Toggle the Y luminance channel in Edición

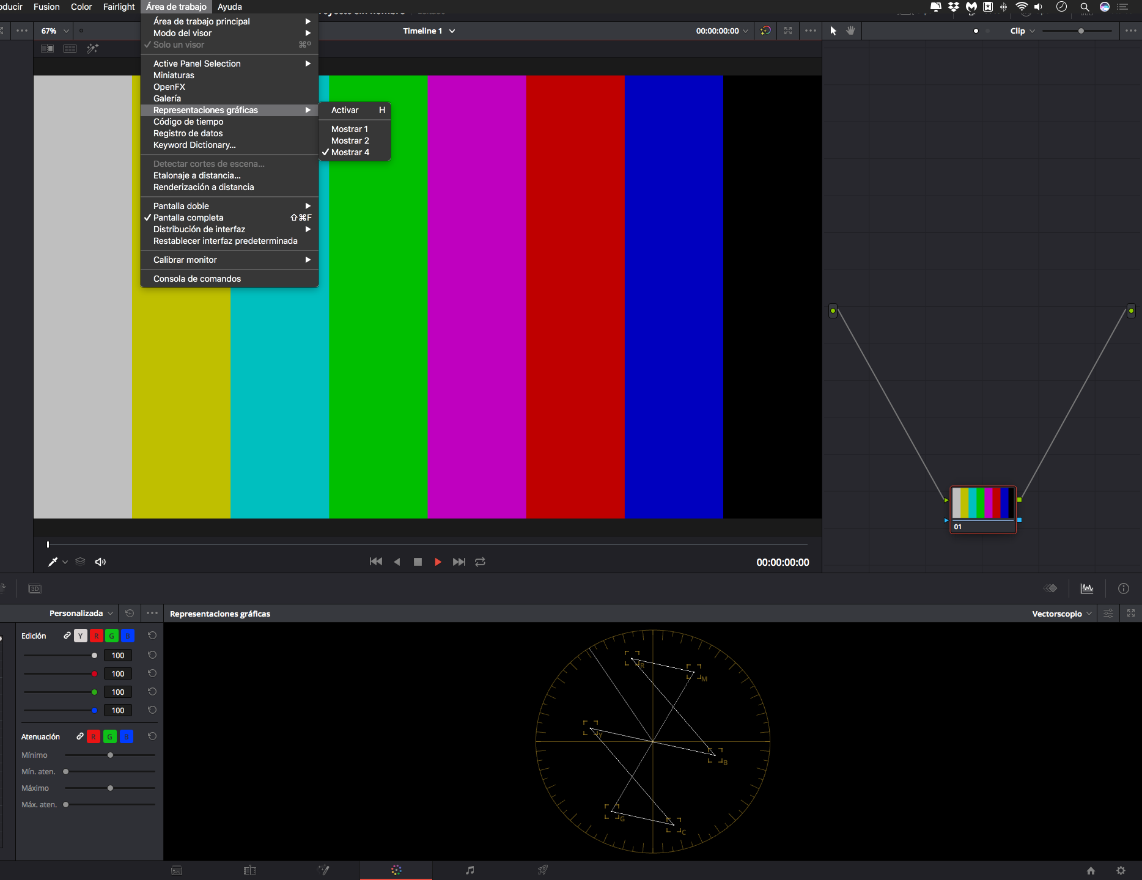tap(81, 636)
